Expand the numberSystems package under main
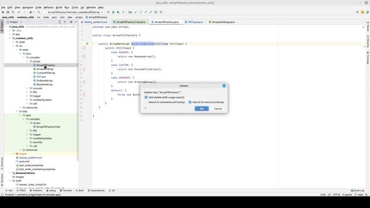The image size is (370, 208). tap(27, 100)
